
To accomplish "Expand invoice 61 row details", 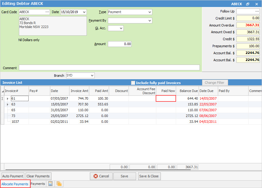I will point(8,98).
